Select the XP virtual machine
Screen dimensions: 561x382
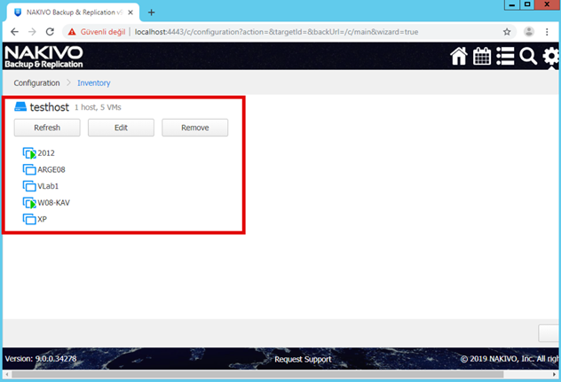click(x=43, y=219)
